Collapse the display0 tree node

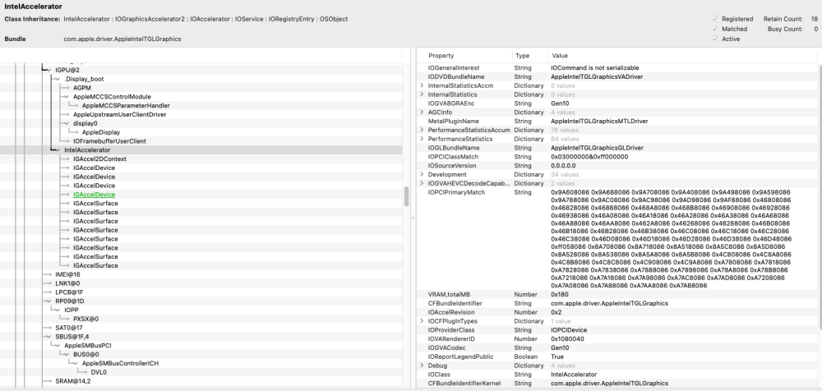pos(67,123)
